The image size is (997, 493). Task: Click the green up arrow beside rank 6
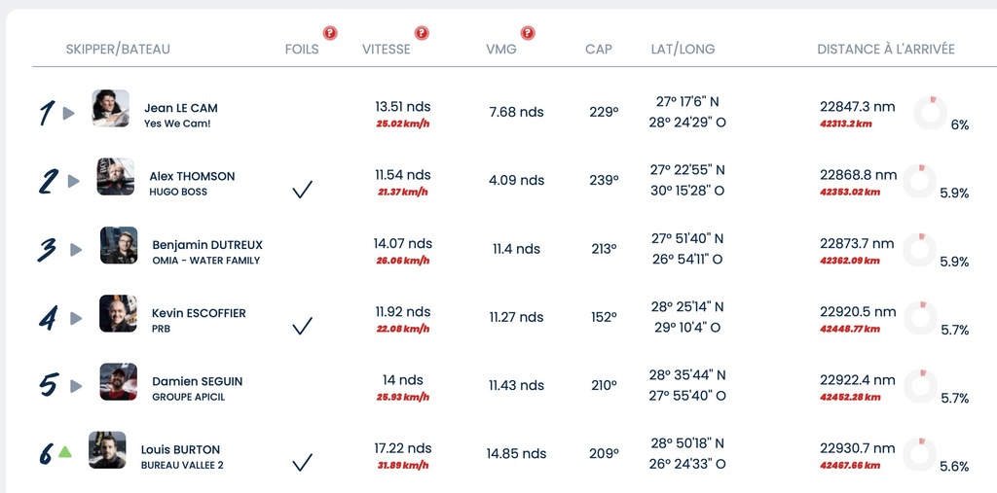point(65,452)
